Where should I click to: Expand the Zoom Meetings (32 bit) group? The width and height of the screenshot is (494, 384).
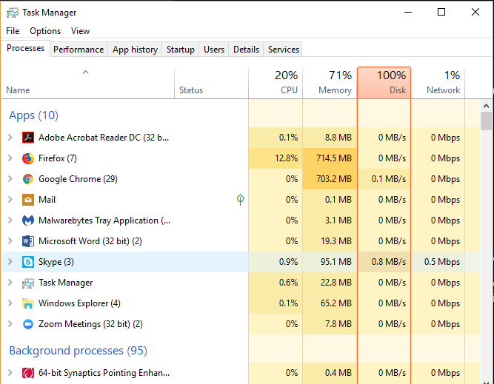pyautogui.click(x=10, y=324)
